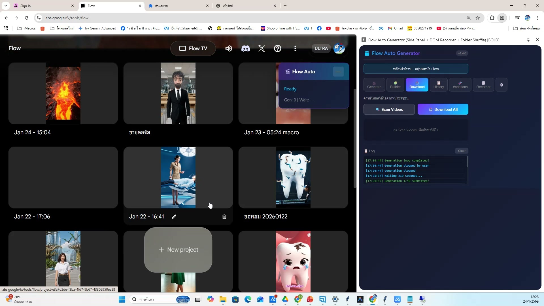Delete the Jan 22 - 16:41 project via trash icon

[x=224, y=217]
